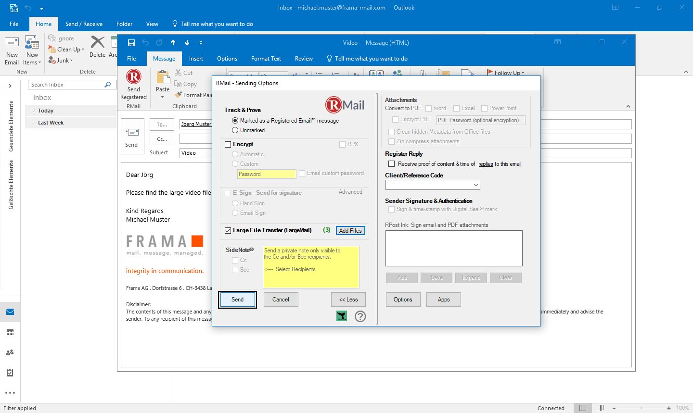Open Client/Reference Code dropdown

475,185
